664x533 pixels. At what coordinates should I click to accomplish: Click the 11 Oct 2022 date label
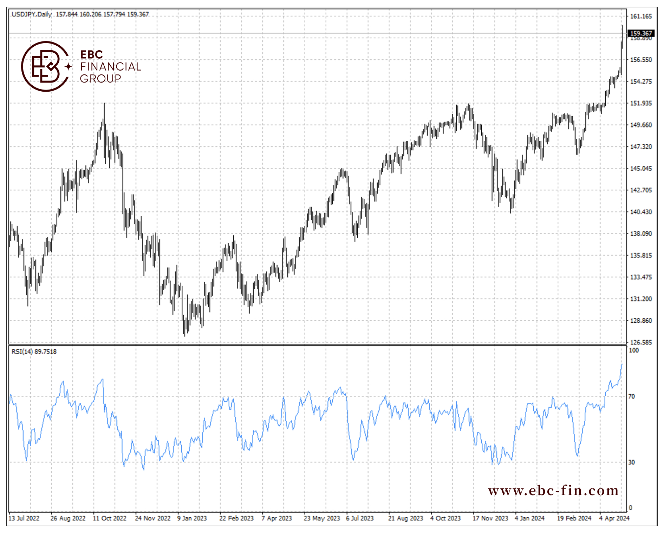click(110, 519)
